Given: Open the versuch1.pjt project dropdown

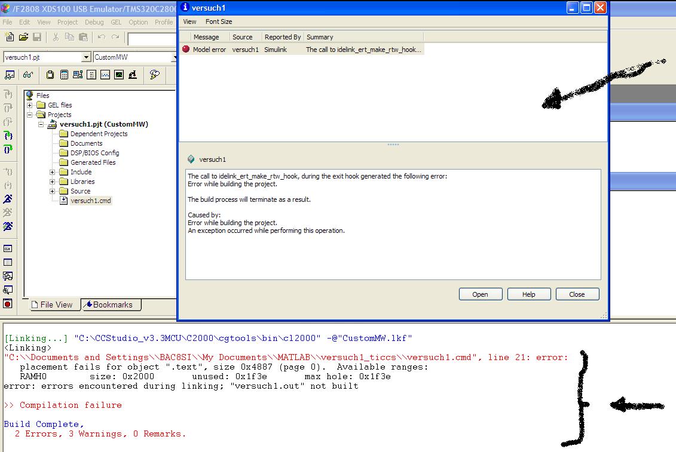Looking at the screenshot, I should tap(85, 57).
